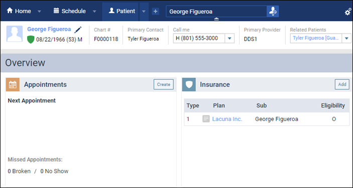
Task: Open settings gears icon
Action: (348, 11)
